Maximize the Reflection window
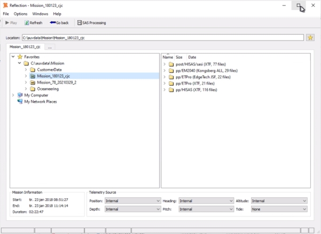This screenshot has width=321, height=234. coord(299,5)
